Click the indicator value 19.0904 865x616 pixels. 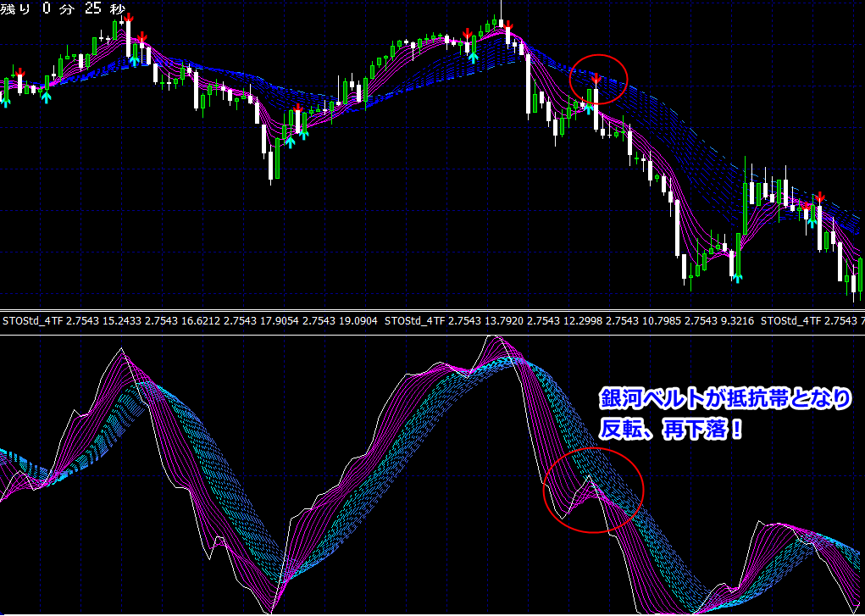tap(357, 320)
